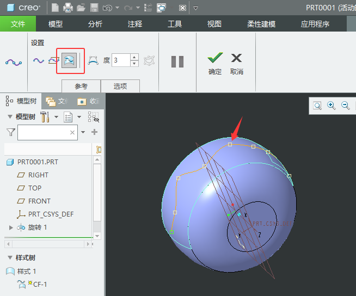Screen dimensions: 356x296
Task: Open the Redo history dropdown arrow
Action: [138, 8]
